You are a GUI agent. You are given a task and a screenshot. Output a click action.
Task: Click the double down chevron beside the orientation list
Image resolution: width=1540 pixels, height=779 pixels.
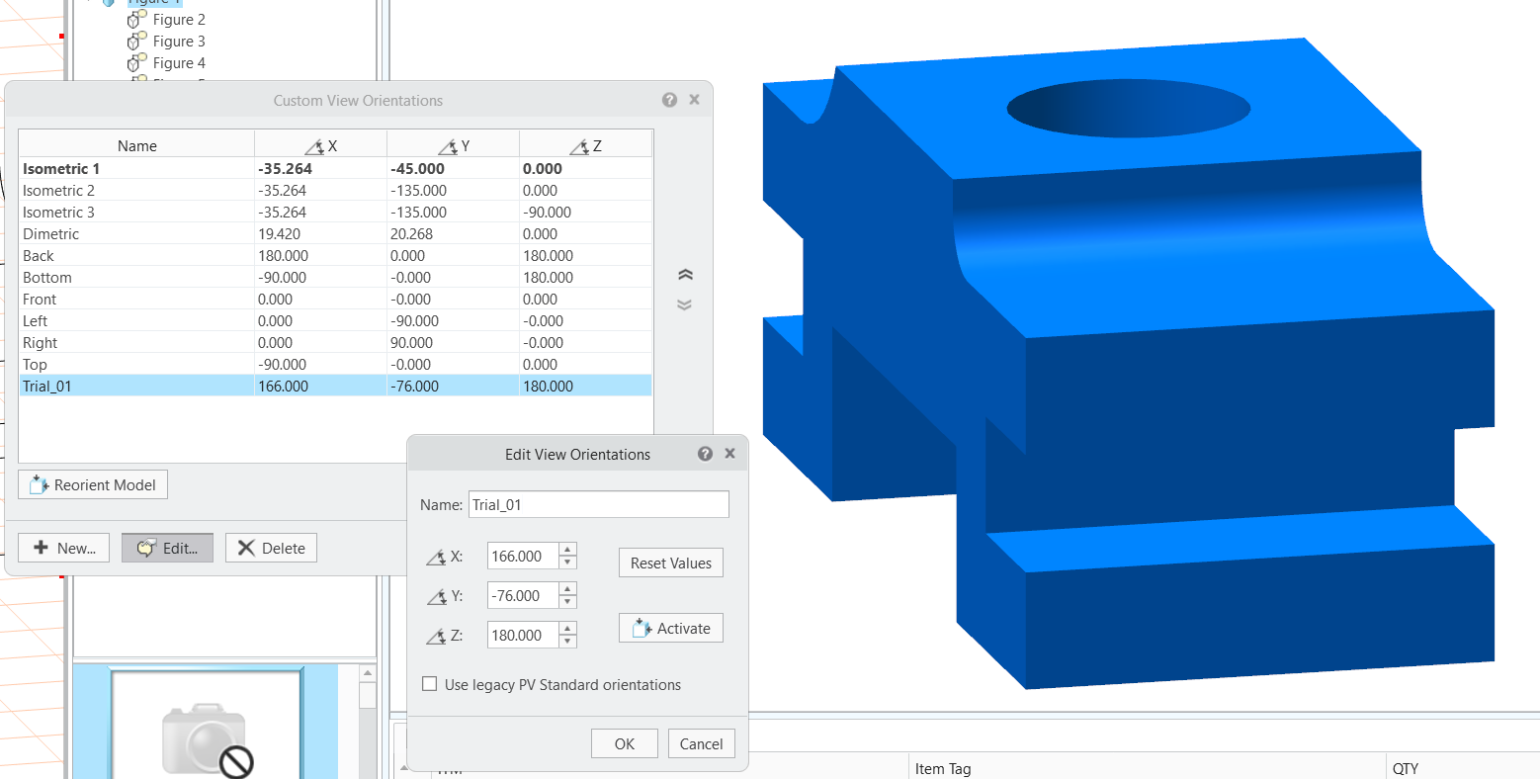click(684, 303)
